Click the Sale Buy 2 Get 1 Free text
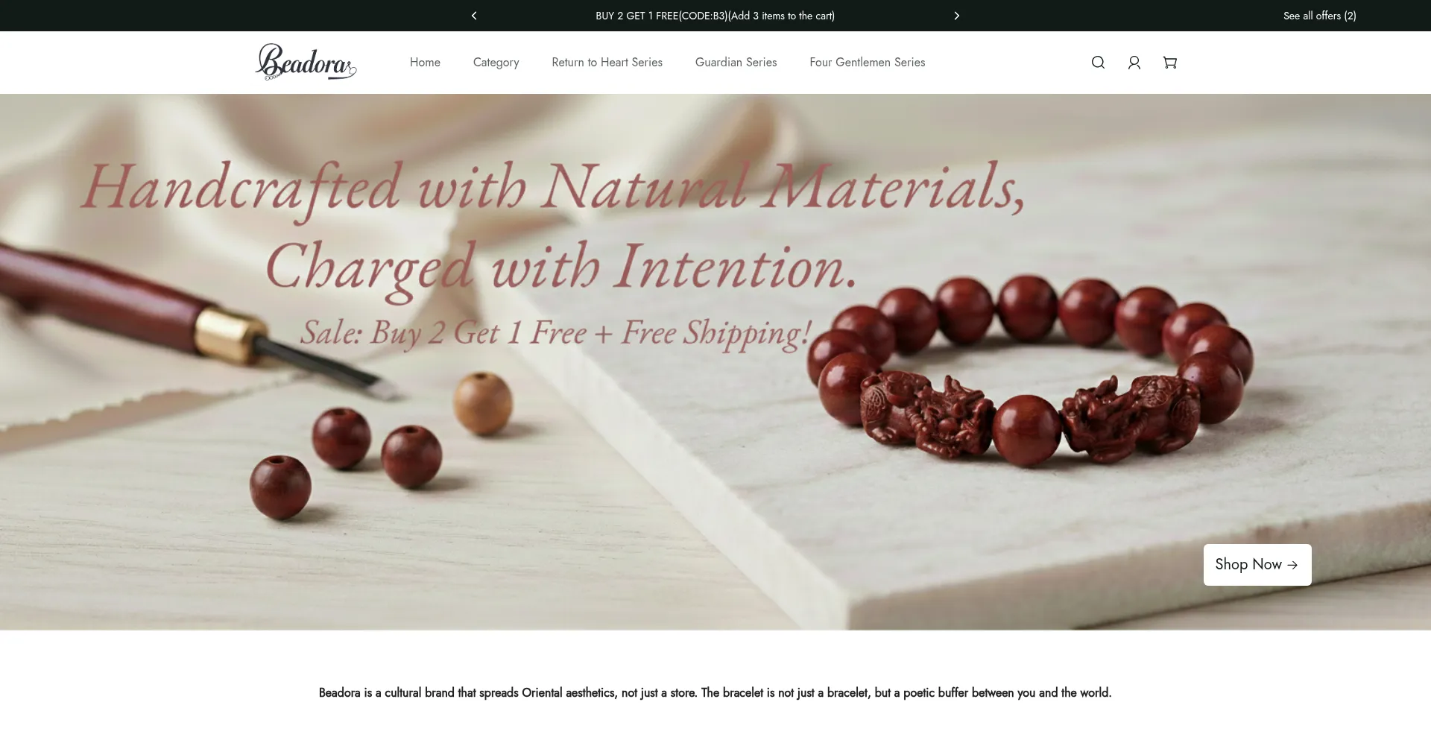1431x740 pixels. click(x=555, y=333)
